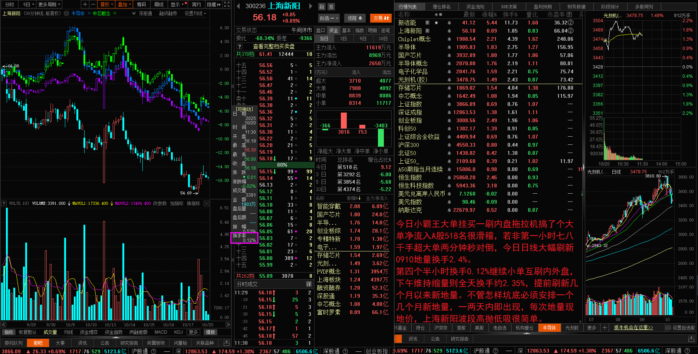Open help icon of the VOL indicator
The width and height of the screenshot is (698, 354).
[4, 203]
